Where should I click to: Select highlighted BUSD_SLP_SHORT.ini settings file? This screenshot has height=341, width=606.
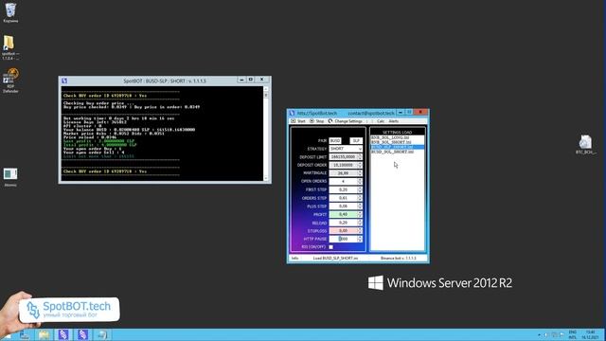(x=397, y=147)
